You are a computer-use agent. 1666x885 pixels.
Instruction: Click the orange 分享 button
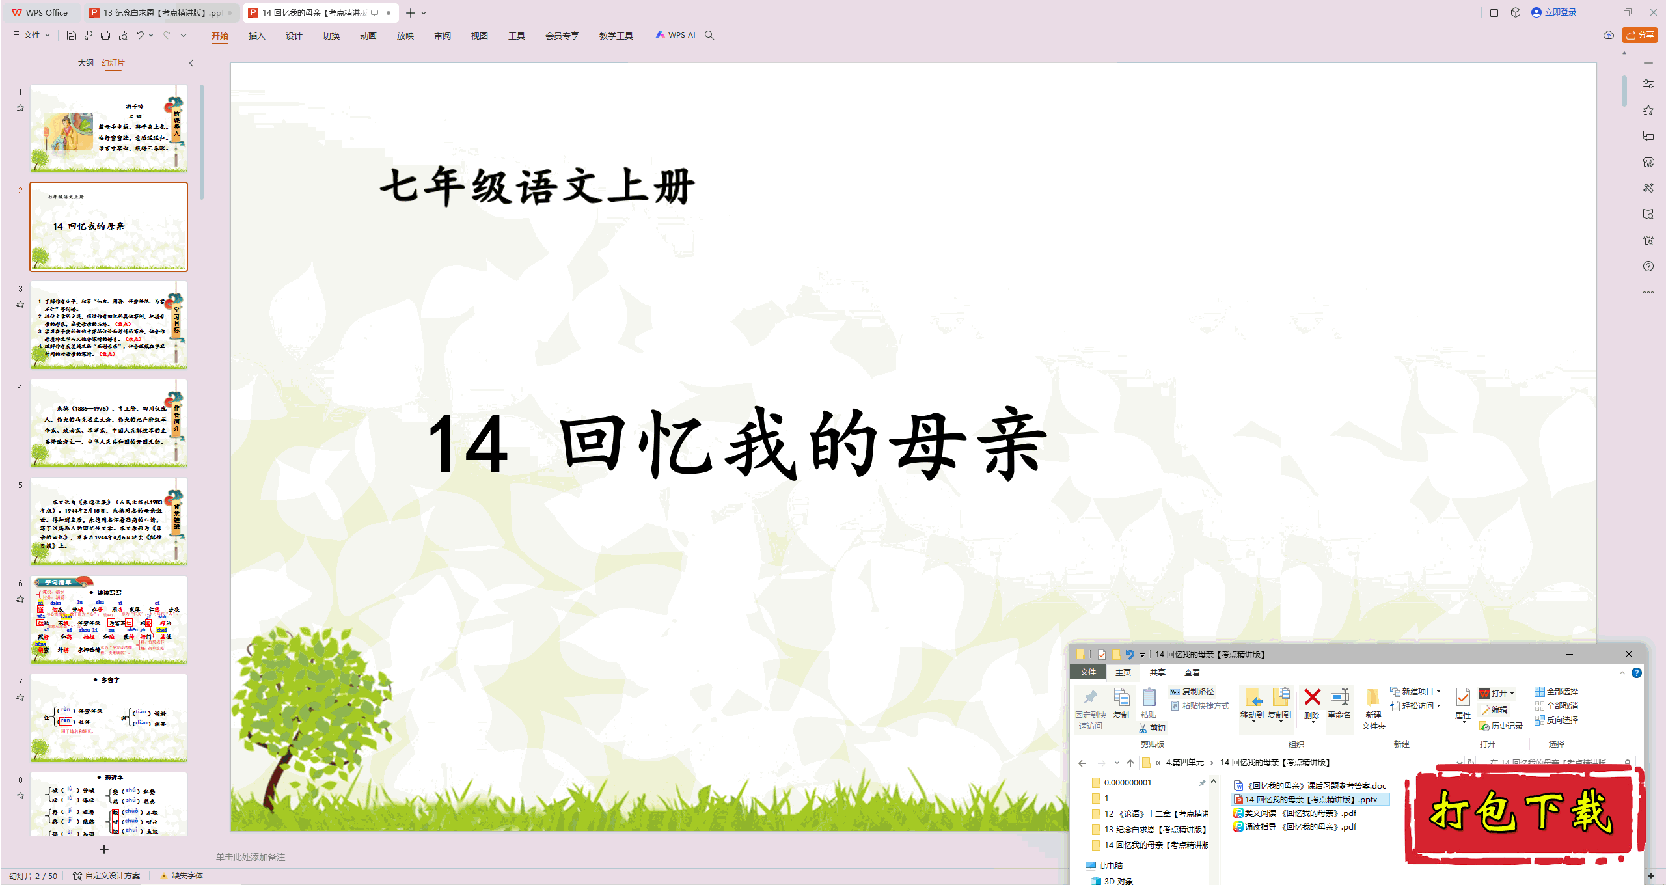[1640, 35]
